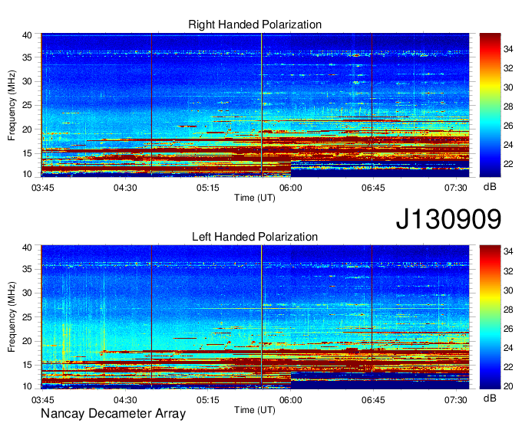The width and height of the screenshot is (522, 423).
Task: Click dB unit beside Right Handed color bar
Action: click(x=490, y=187)
